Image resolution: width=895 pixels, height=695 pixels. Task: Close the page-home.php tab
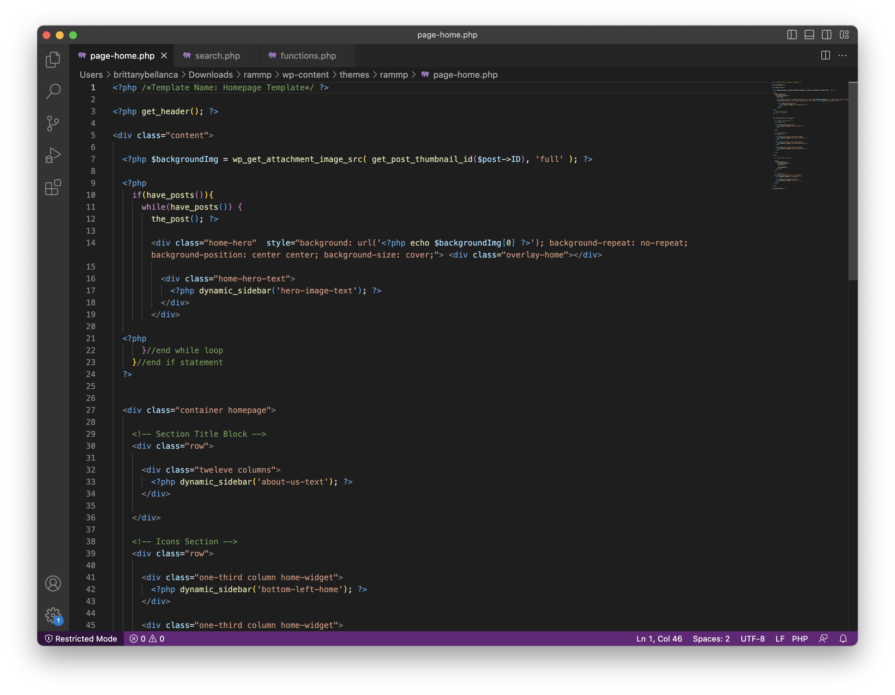[x=164, y=55]
